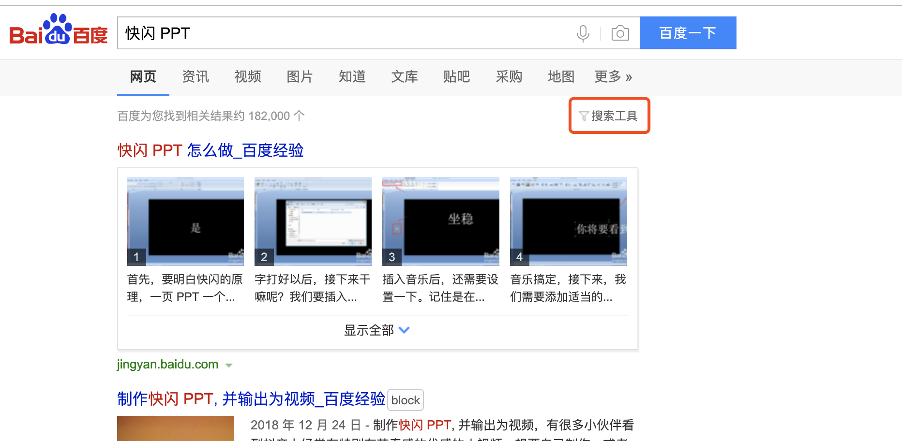Open dropdown arrow next to jingyan.baidu.com
The height and width of the screenshot is (441, 902).
229,366
